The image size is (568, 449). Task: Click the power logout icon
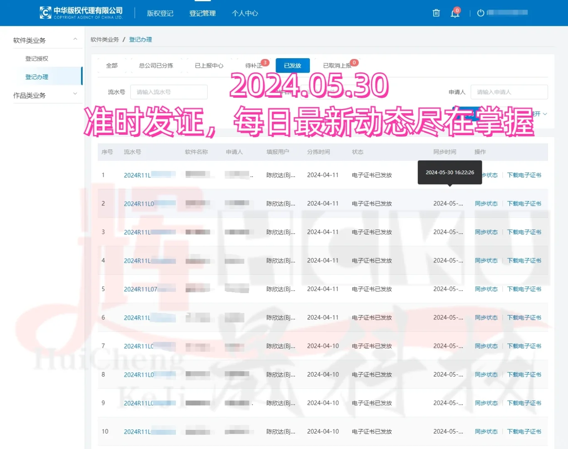click(x=480, y=13)
